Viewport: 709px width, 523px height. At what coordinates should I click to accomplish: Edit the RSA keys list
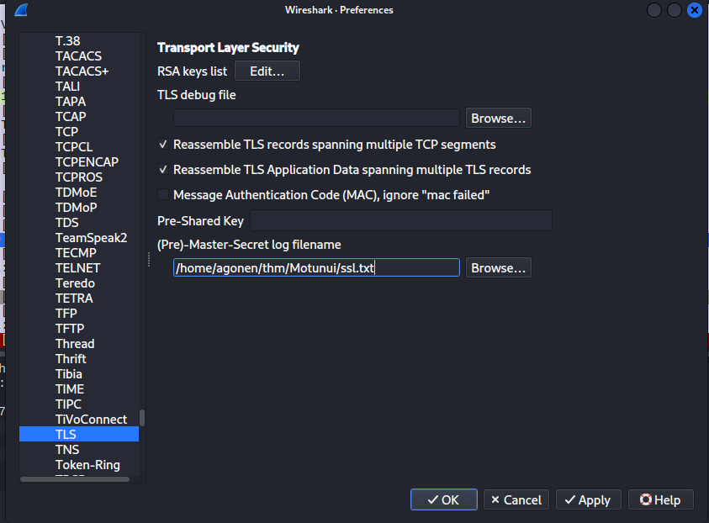[x=267, y=71]
